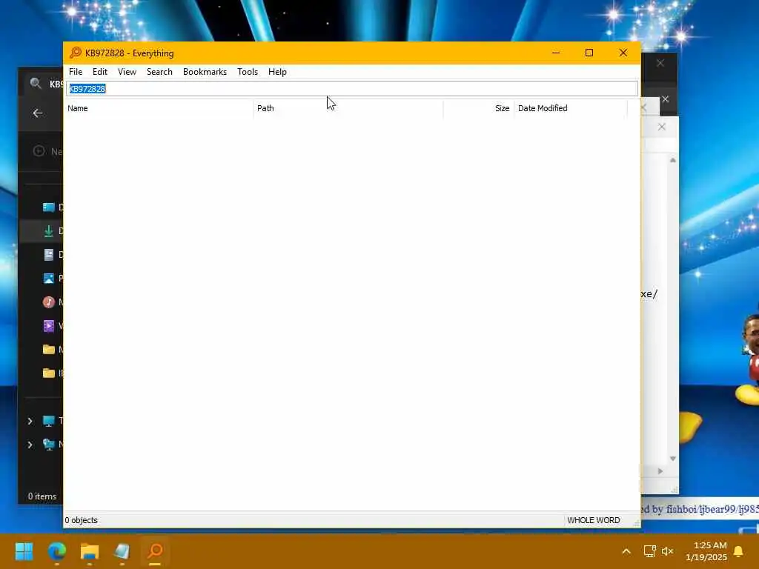This screenshot has height=569, width=759.
Task: Click the network tray icon
Action: (x=649, y=551)
